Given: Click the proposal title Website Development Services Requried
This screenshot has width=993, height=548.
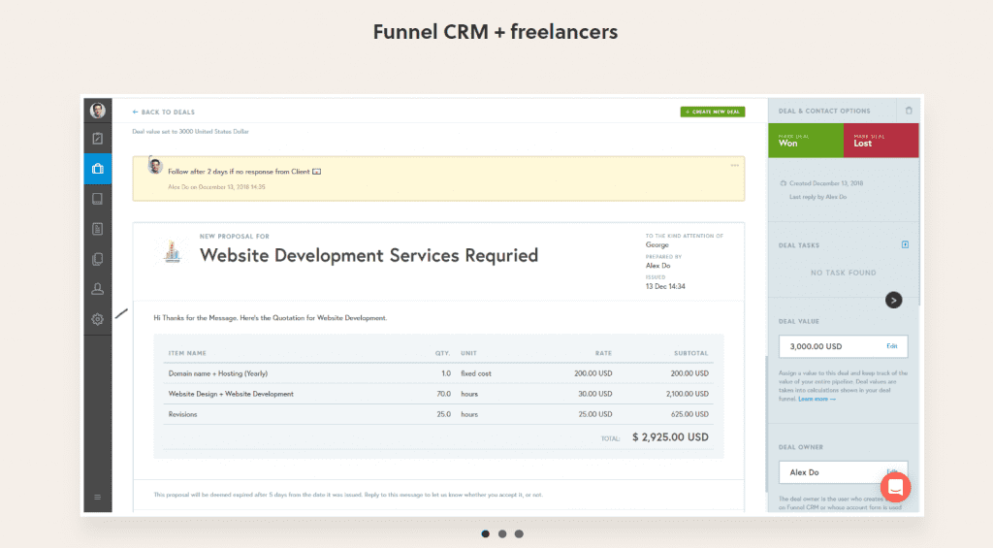Looking at the screenshot, I should [368, 256].
